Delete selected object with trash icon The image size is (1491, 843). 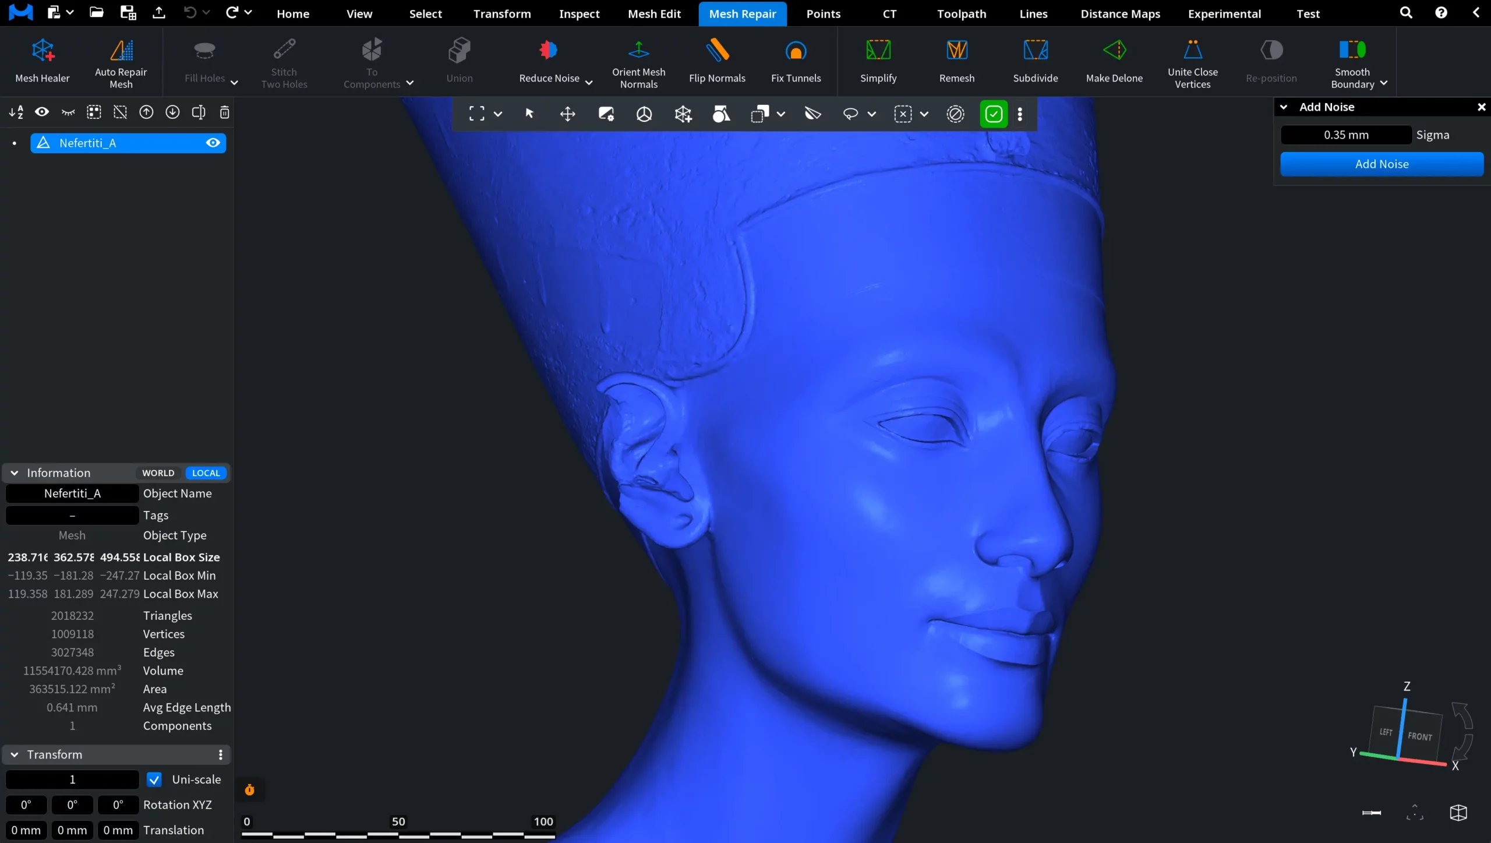[x=224, y=112]
